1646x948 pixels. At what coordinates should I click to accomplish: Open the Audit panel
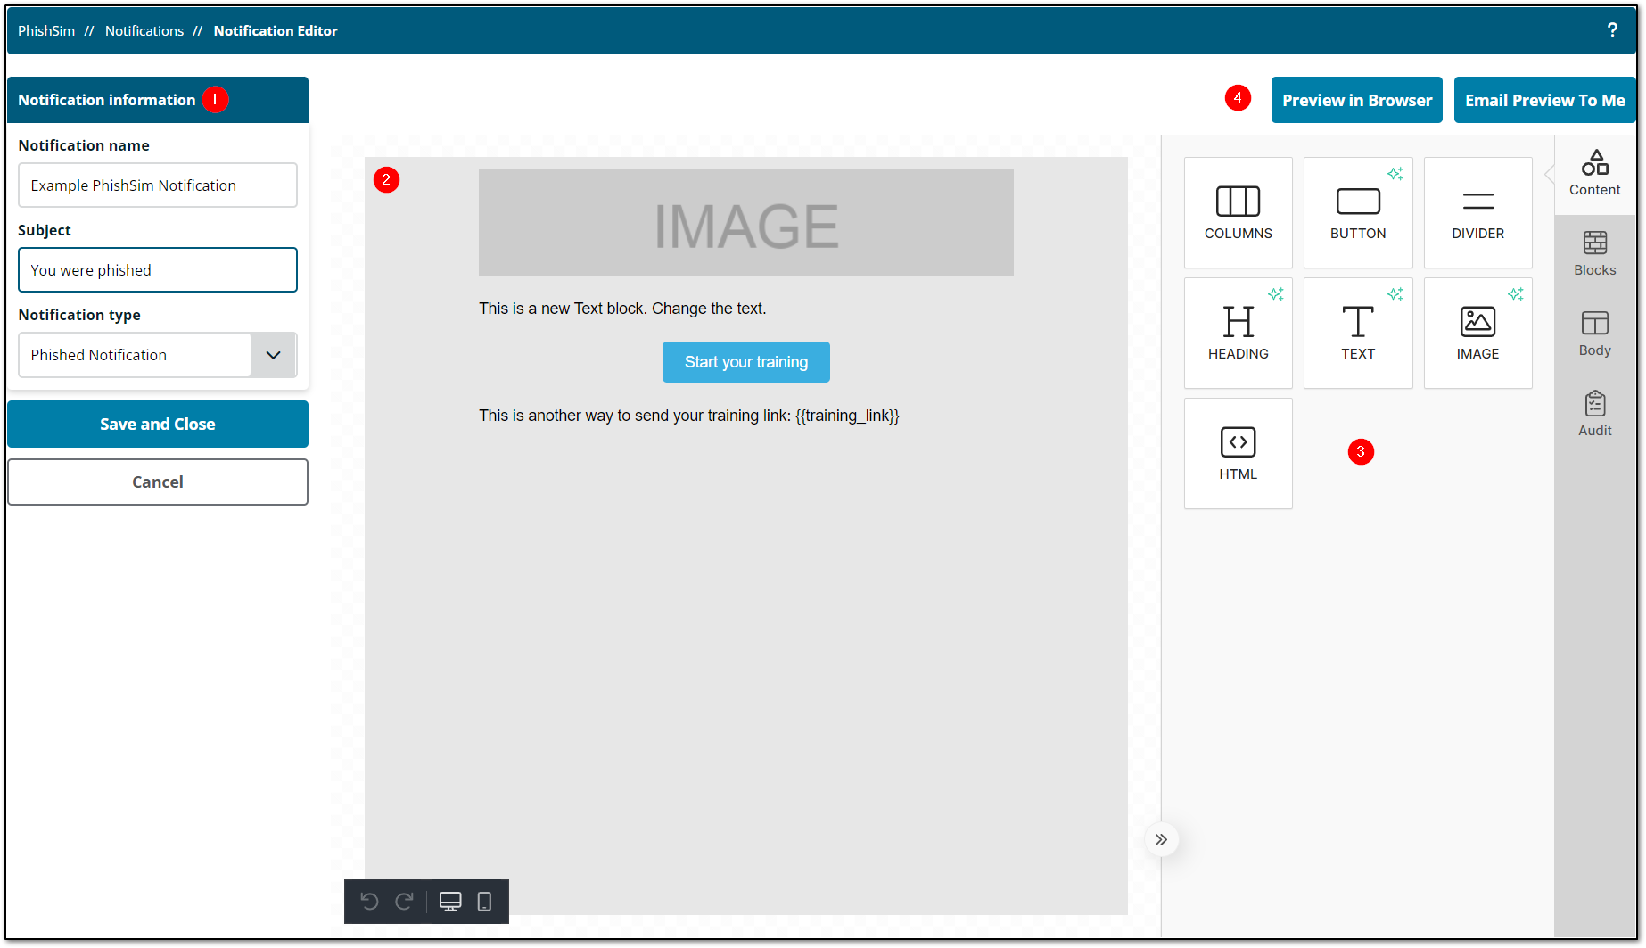click(1594, 412)
